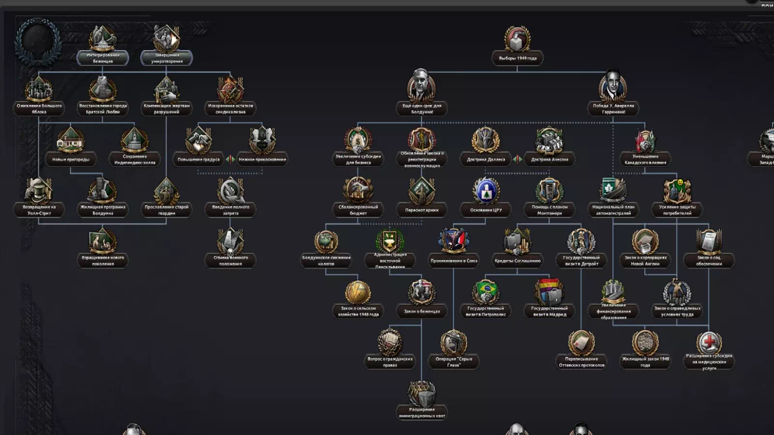Select the 'Усиление защиты потребителей' focus icon
Viewport: 774px width, 435px height.
pos(677,191)
